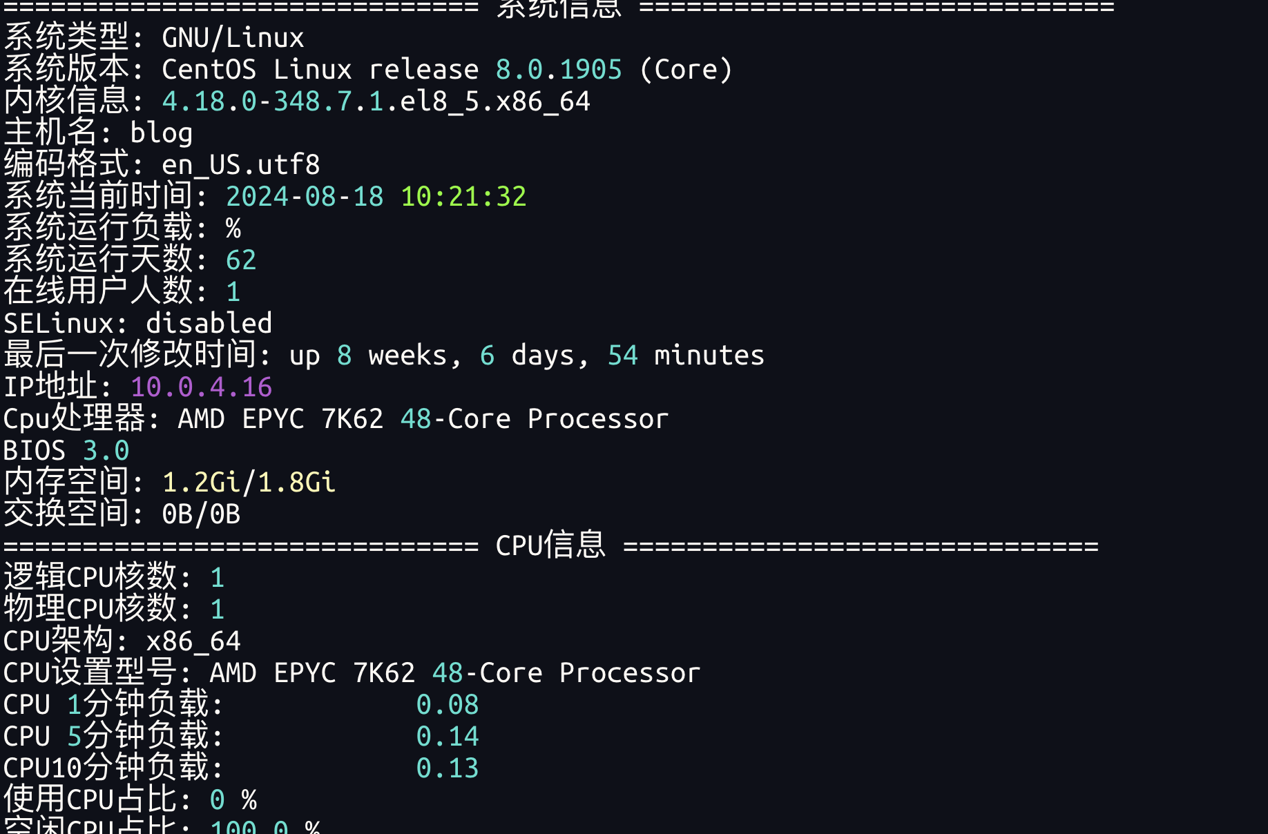Click the system time 10:21:32
The width and height of the screenshot is (1268, 834).
pyautogui.click(x=463, y=197)
